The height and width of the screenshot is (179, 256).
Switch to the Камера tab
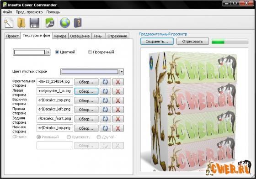tap(60, 36)
